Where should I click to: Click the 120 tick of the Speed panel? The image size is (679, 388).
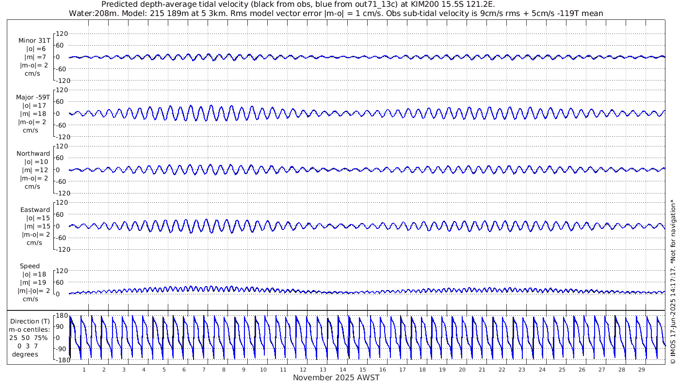click(x=62, y=271)
